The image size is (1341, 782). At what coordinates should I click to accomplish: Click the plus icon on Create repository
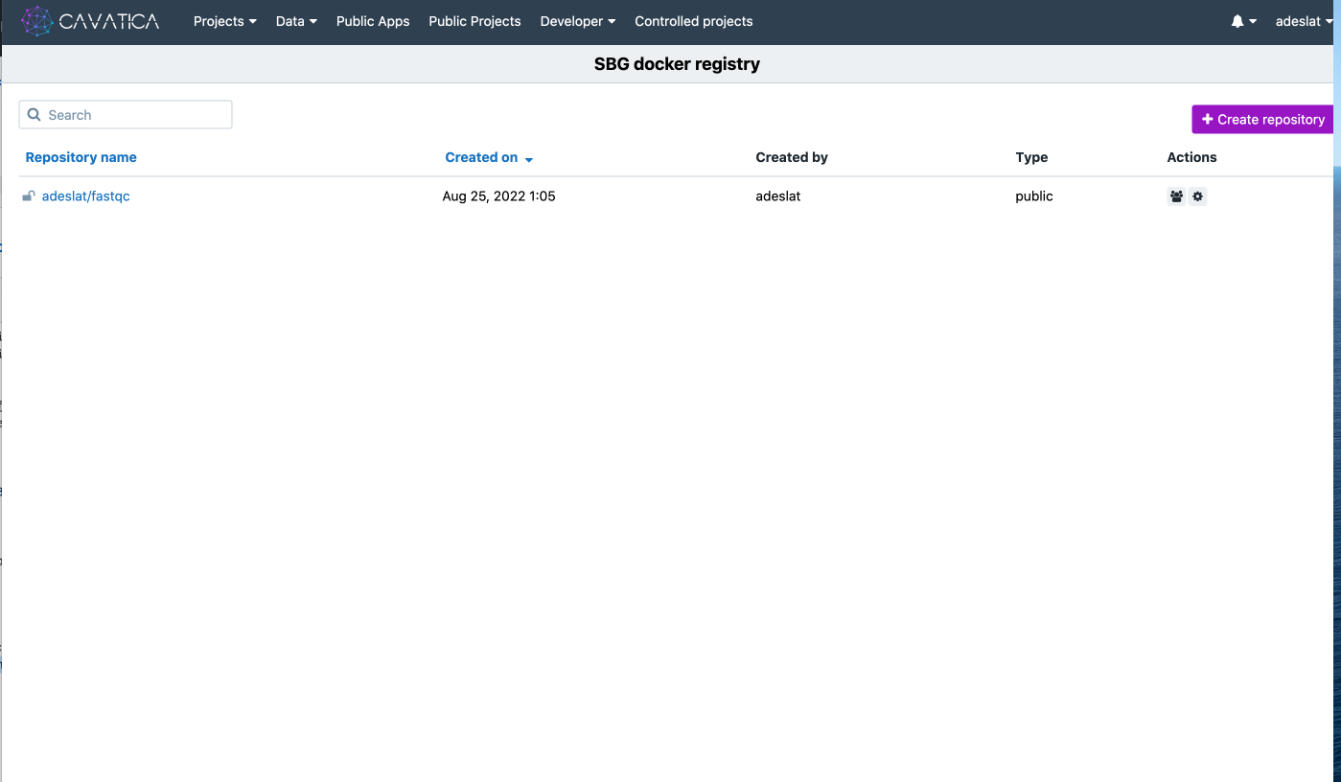1207,119
